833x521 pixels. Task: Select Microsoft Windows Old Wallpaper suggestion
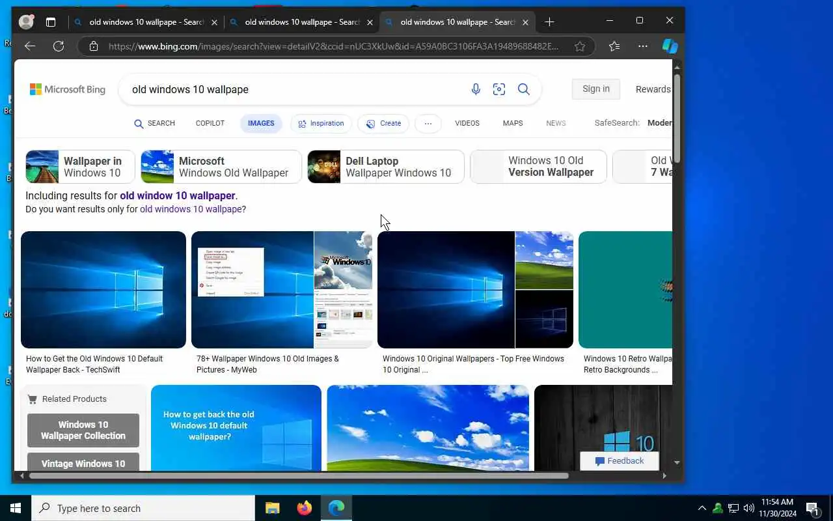click(x=221, y=167)
